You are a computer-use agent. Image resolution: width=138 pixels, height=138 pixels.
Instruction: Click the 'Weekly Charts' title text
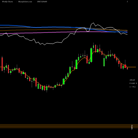7,2
